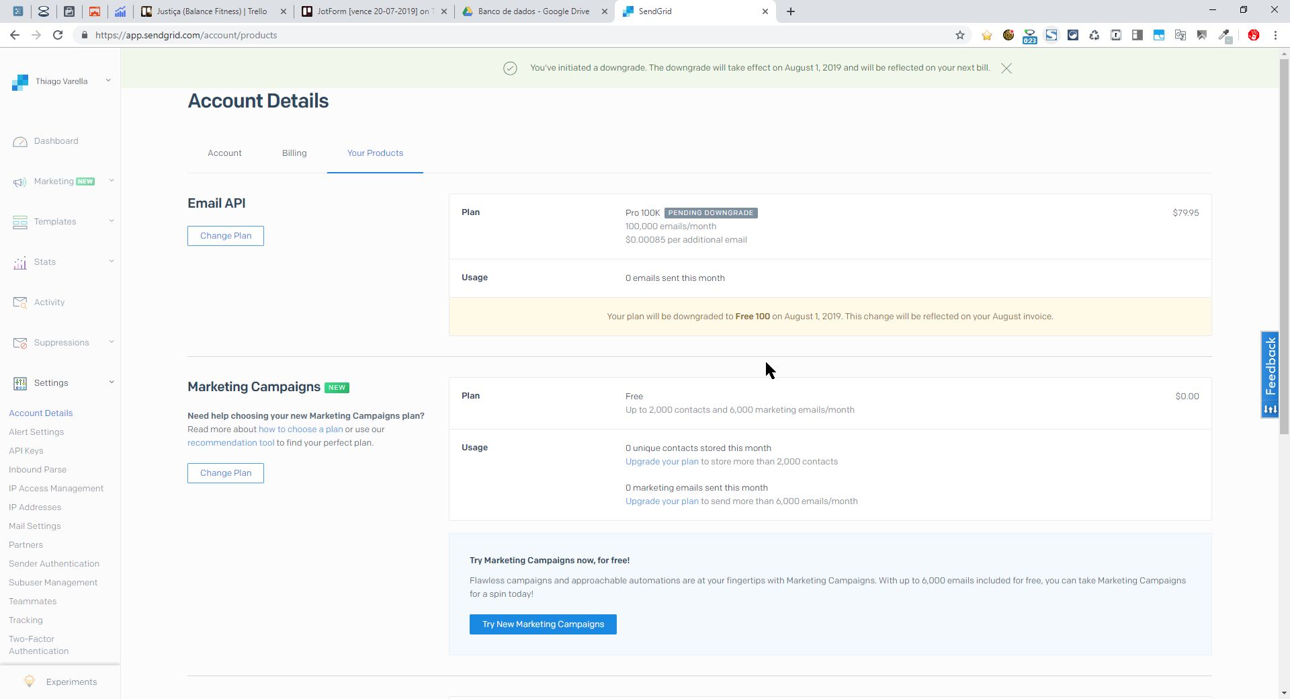Click Try New Marketing Campaigns button

point(543,624)
